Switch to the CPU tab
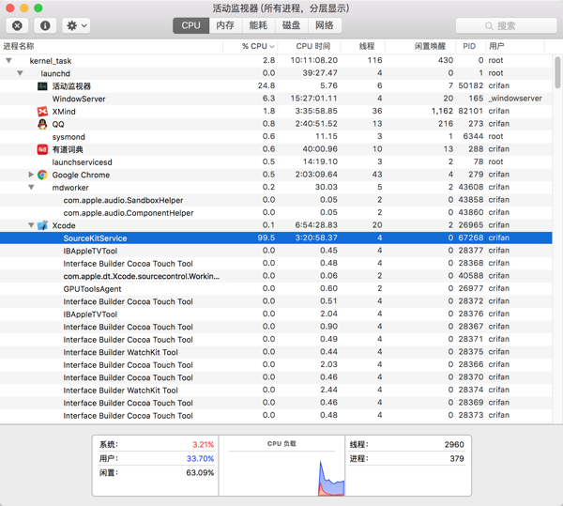 click(190, 25)
